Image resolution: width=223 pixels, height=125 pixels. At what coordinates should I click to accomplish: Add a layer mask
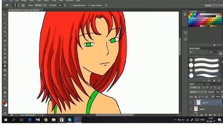point(201,115)
